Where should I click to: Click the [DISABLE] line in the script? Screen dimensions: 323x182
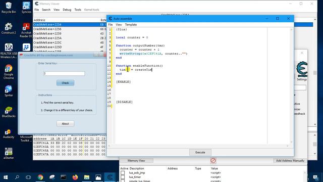[124, 102]
